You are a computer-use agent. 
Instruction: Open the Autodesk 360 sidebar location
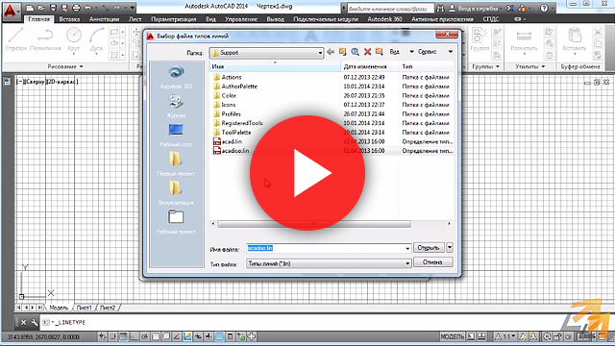point(176,77)
